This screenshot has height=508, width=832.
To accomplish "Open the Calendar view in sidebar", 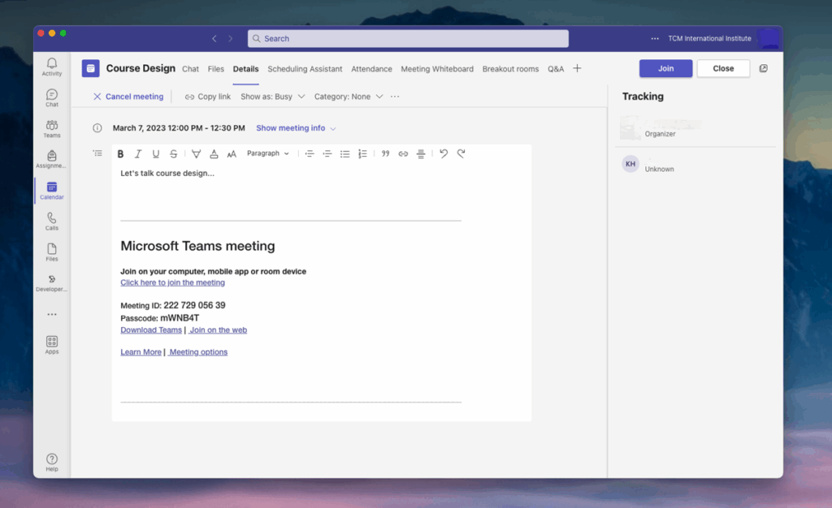I will [52, 191].
